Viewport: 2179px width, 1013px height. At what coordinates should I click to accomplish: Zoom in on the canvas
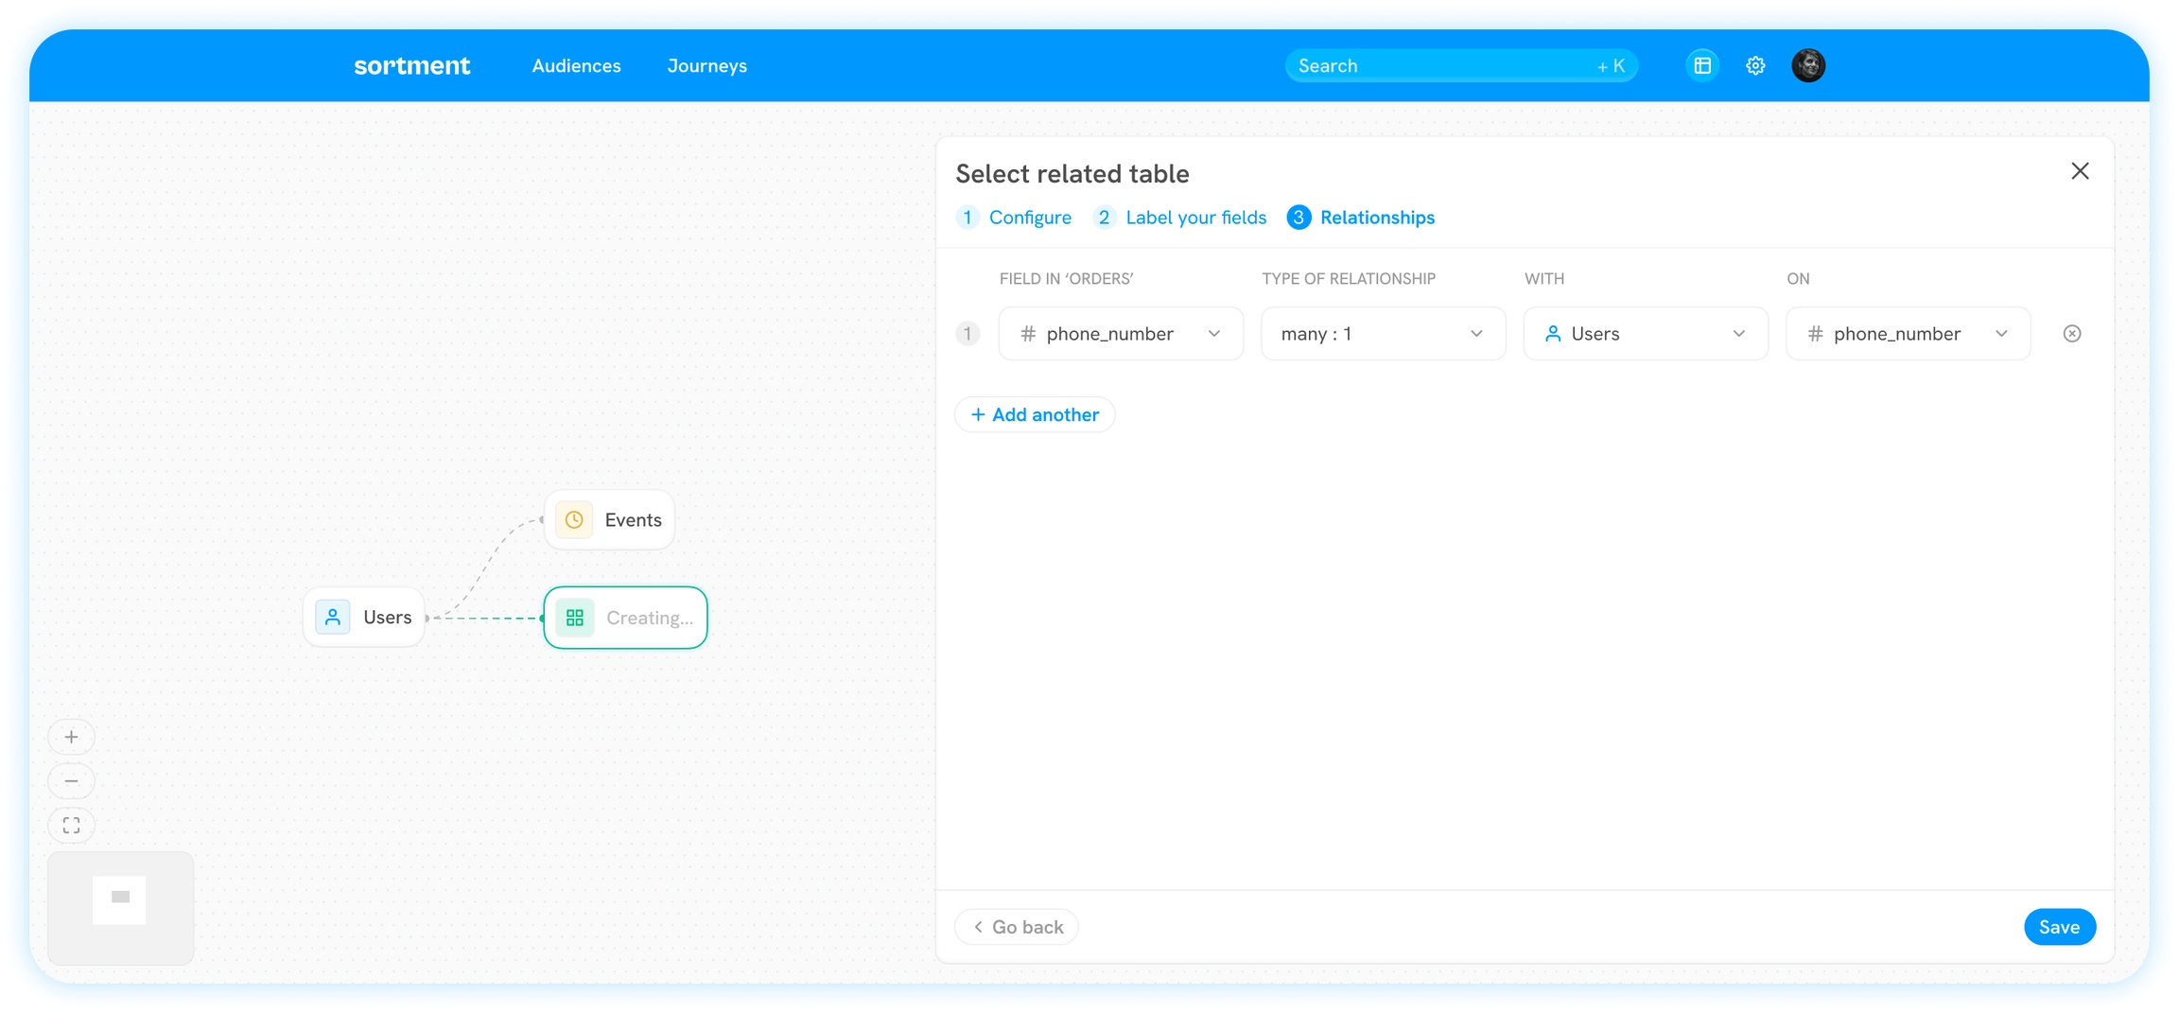(x=71, y=737)
